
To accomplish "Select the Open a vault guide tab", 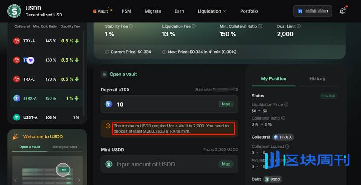I will click(30, 147).
